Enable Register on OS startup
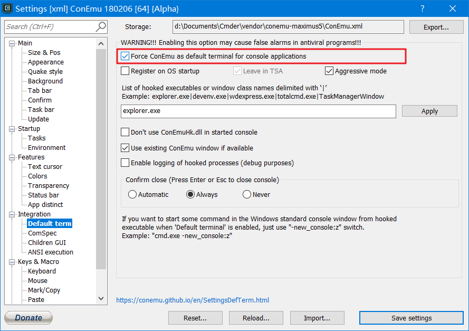The width and height of the screenshot is (469, 331). (x=125, y=71)
